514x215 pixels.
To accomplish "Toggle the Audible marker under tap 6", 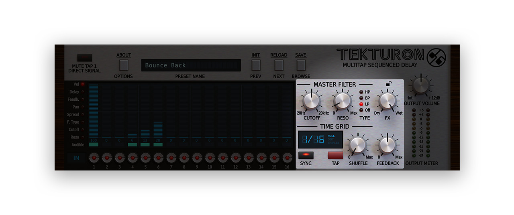I will pyautogui.click(x=158, y=145).
